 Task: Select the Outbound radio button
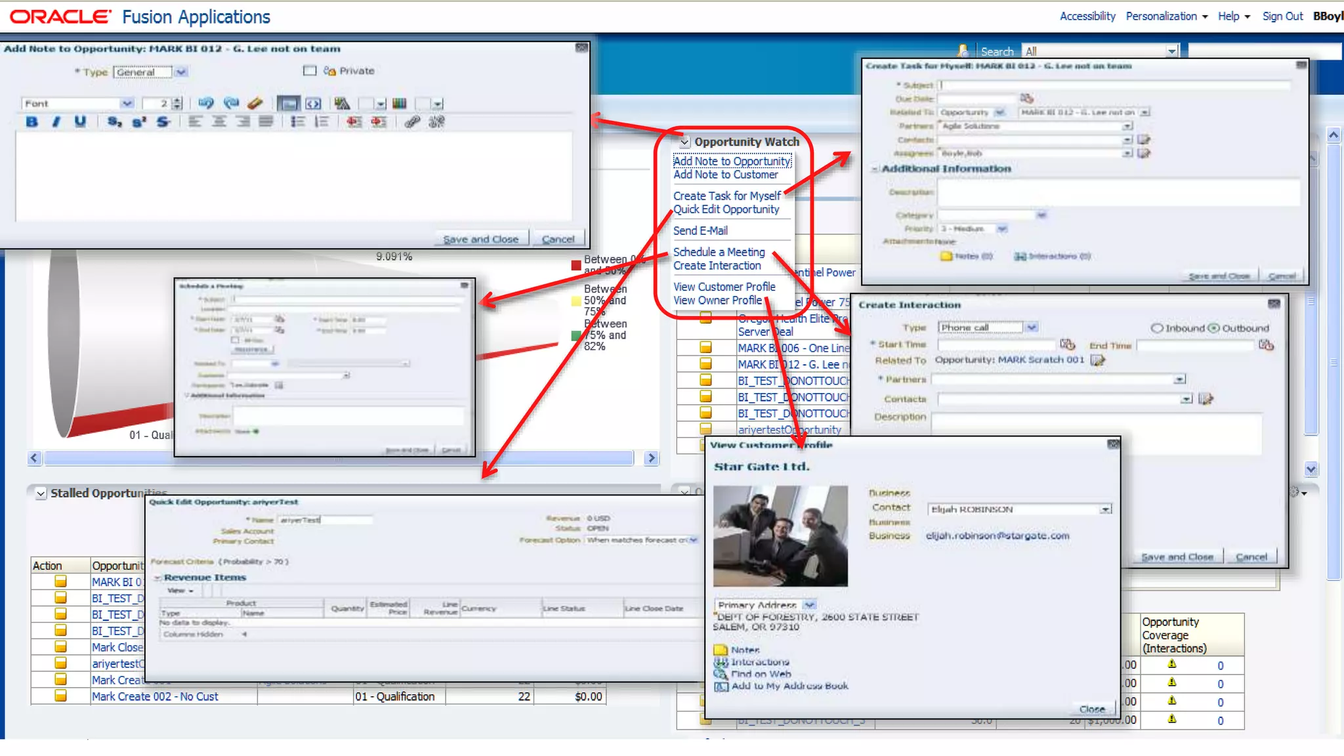[x=1213, y=328]
